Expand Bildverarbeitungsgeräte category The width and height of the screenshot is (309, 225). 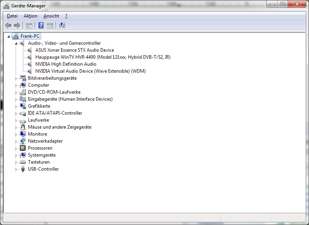[16, 78]
